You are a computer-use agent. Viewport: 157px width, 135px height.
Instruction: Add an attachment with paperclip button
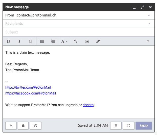point(11,126)
